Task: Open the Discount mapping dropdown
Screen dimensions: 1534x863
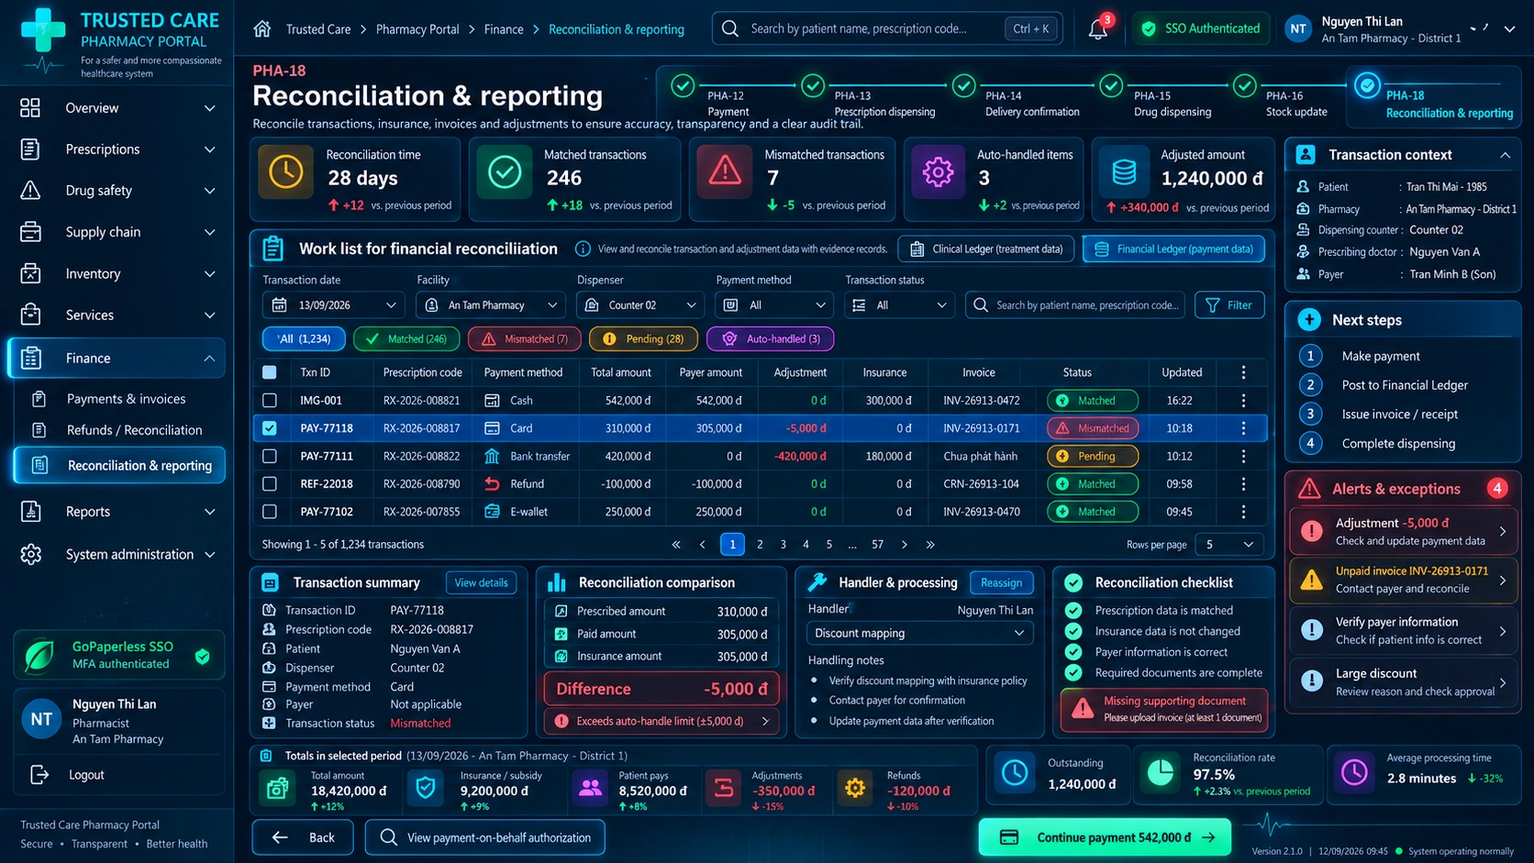Action: (919, 633)
